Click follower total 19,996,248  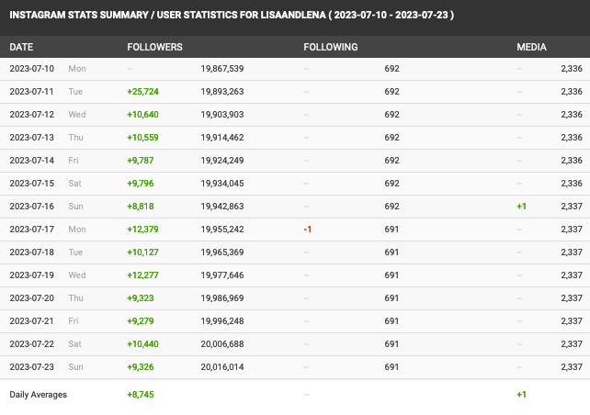(x=222, y=321)
